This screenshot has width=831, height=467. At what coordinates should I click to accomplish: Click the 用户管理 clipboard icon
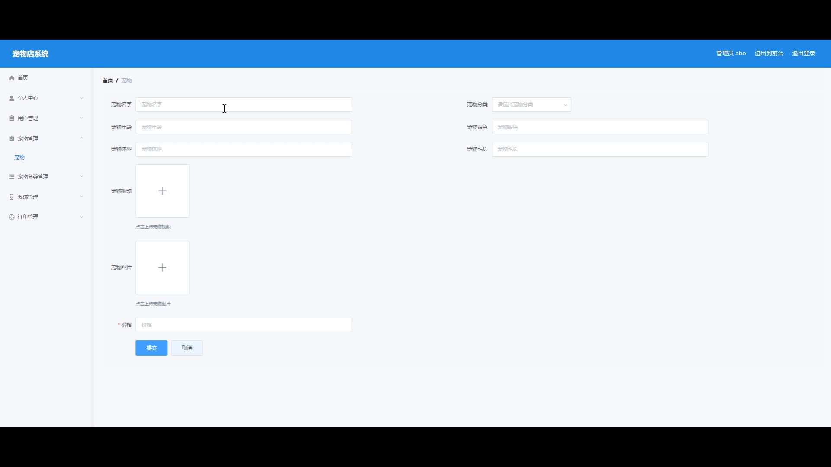[12, 118]
